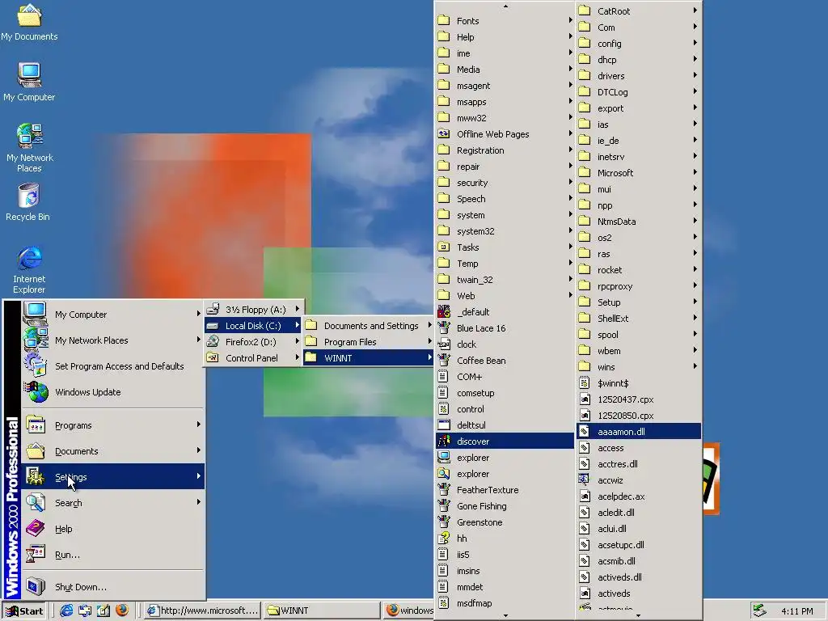Click the Start button
Image resolution: width=828 pixels, height=621 pixels.
click(x=24, y=611)
